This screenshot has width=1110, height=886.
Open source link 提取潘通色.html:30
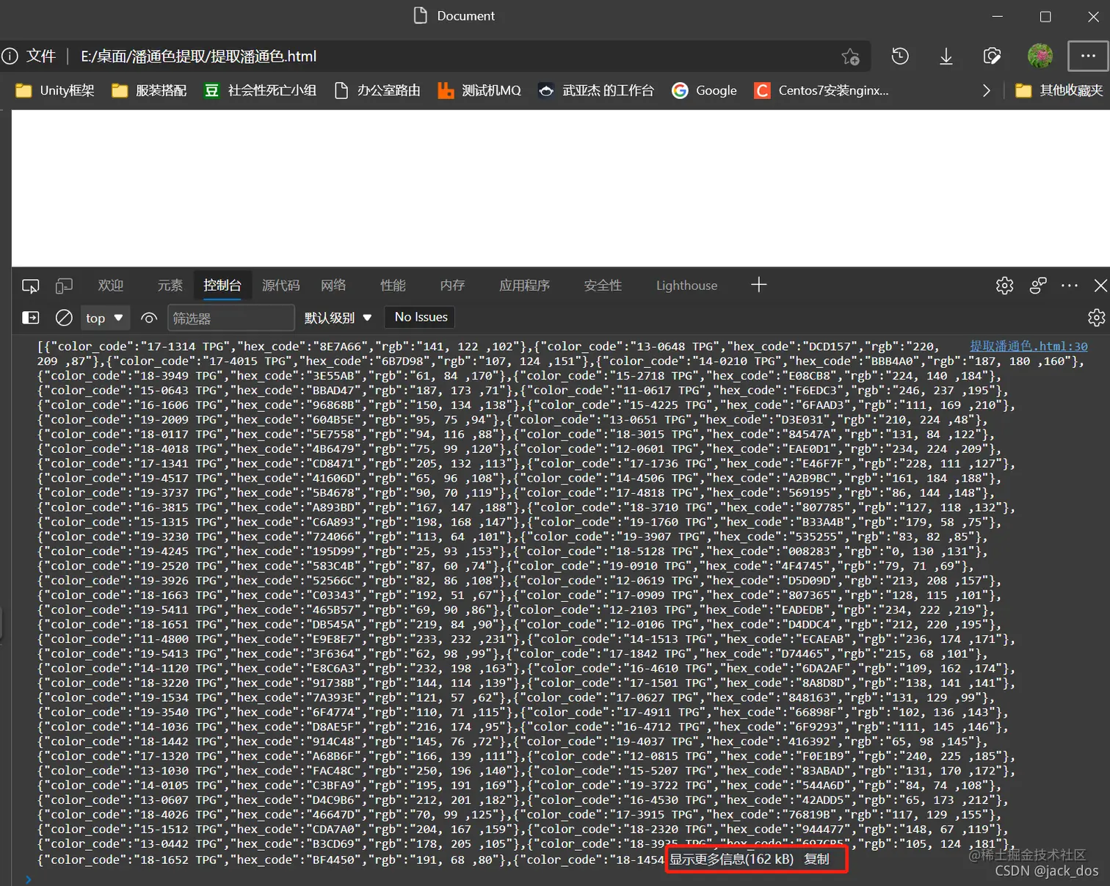(1029, 346)
